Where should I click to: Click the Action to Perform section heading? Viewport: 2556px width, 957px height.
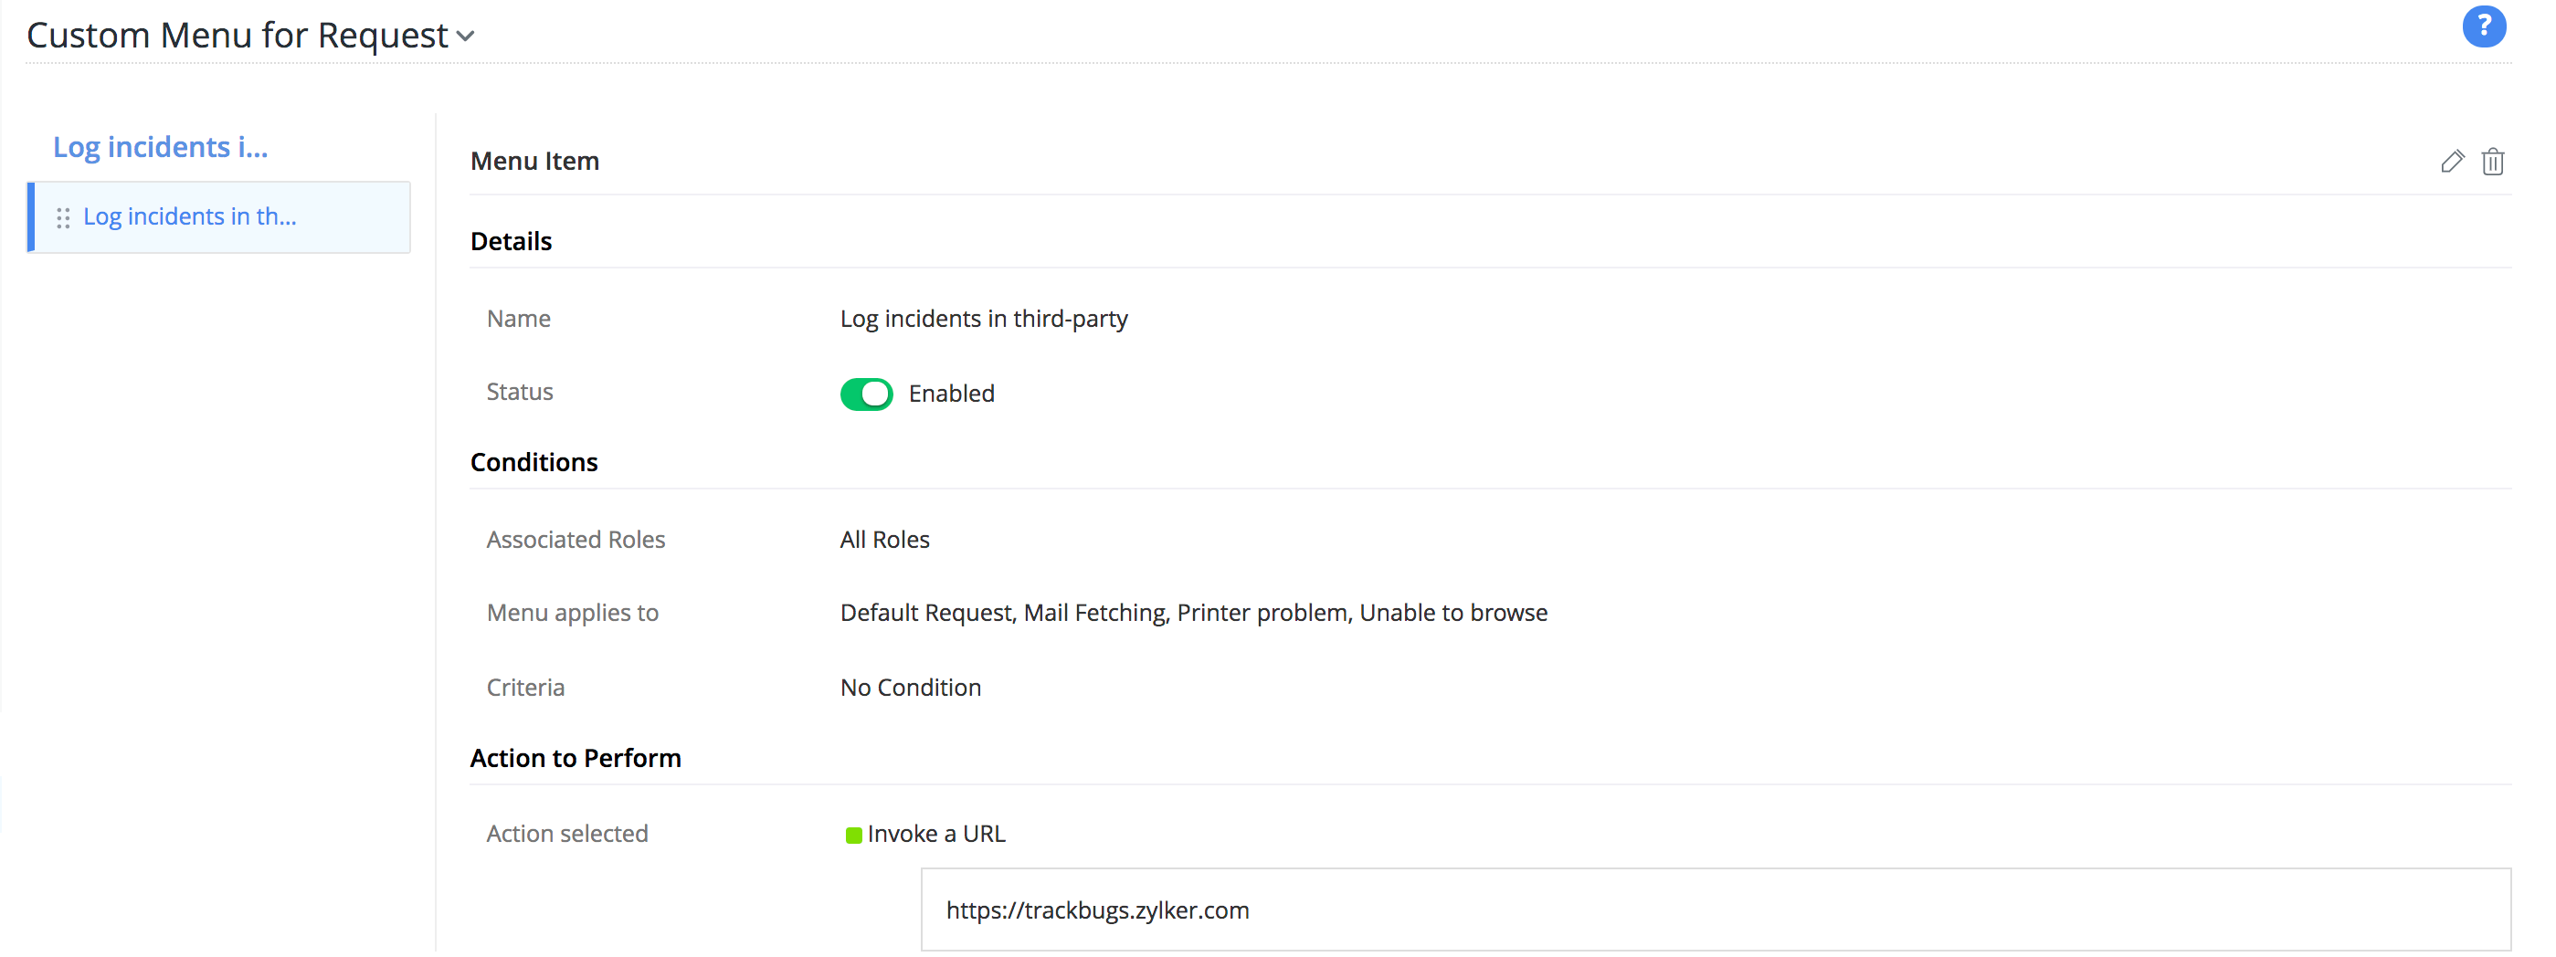pos(576,758)
